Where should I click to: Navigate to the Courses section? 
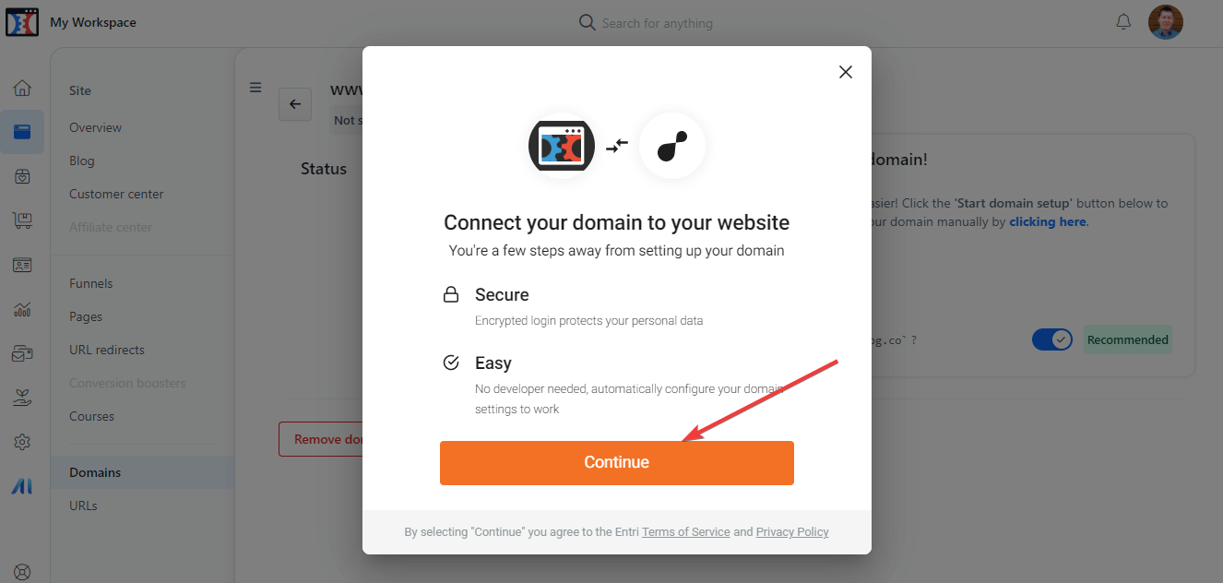click(91, 415)
